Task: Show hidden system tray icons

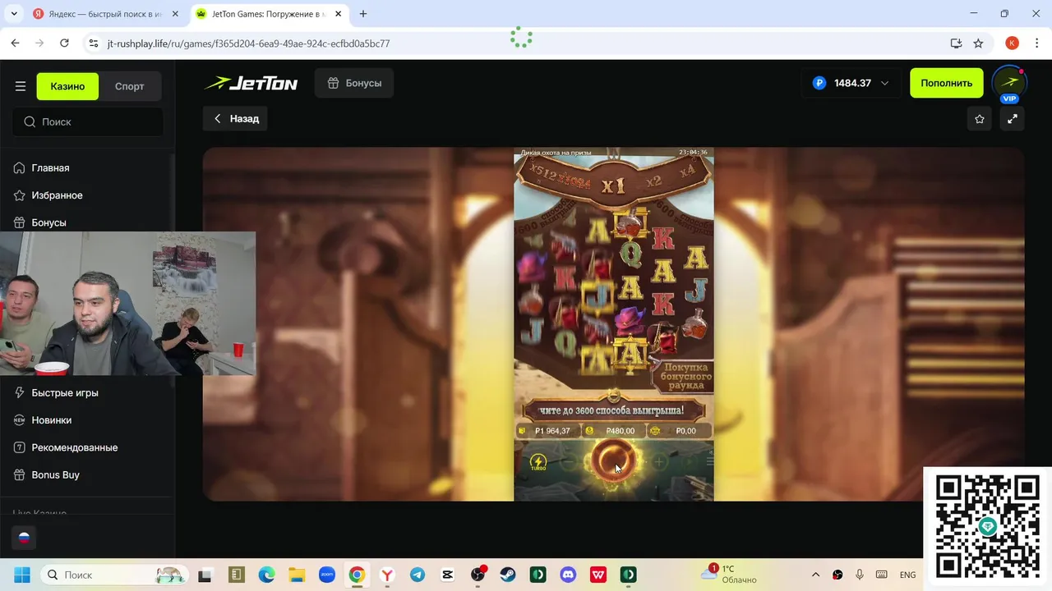Action: coord(815,575)
